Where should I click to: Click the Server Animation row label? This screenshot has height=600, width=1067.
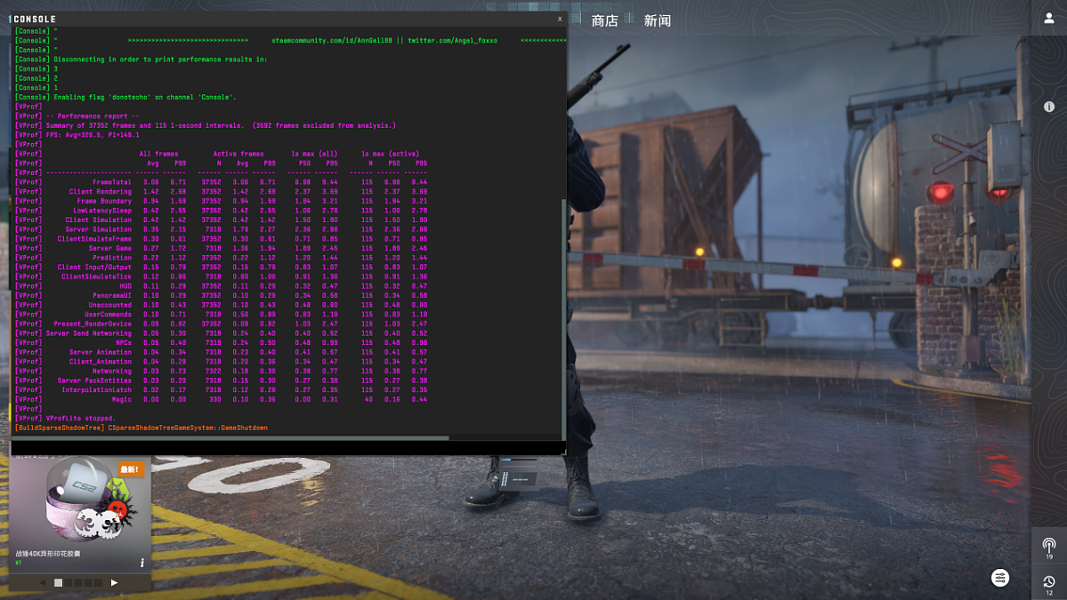click(x=101, y=353)
